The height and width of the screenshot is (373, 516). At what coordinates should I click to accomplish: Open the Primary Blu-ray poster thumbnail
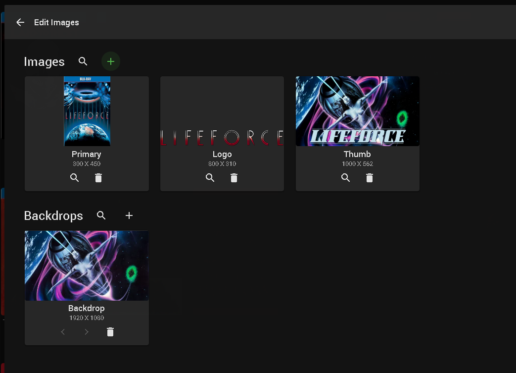(87, 111)
